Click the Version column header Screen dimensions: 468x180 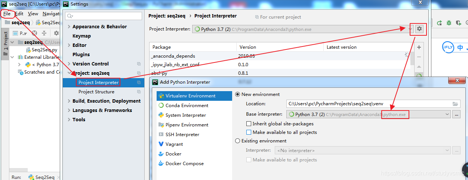280,47
